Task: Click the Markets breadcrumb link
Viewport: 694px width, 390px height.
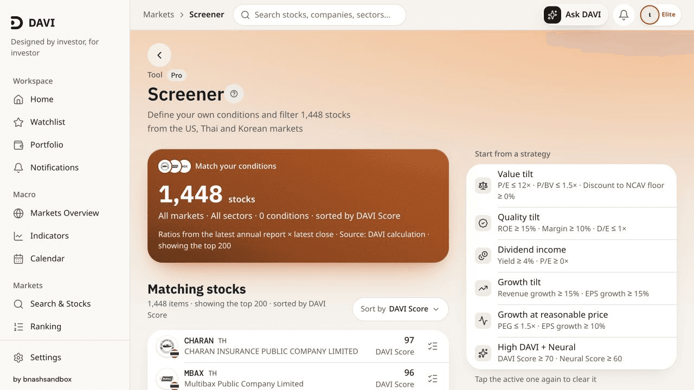Action: [x=159, y=15]
